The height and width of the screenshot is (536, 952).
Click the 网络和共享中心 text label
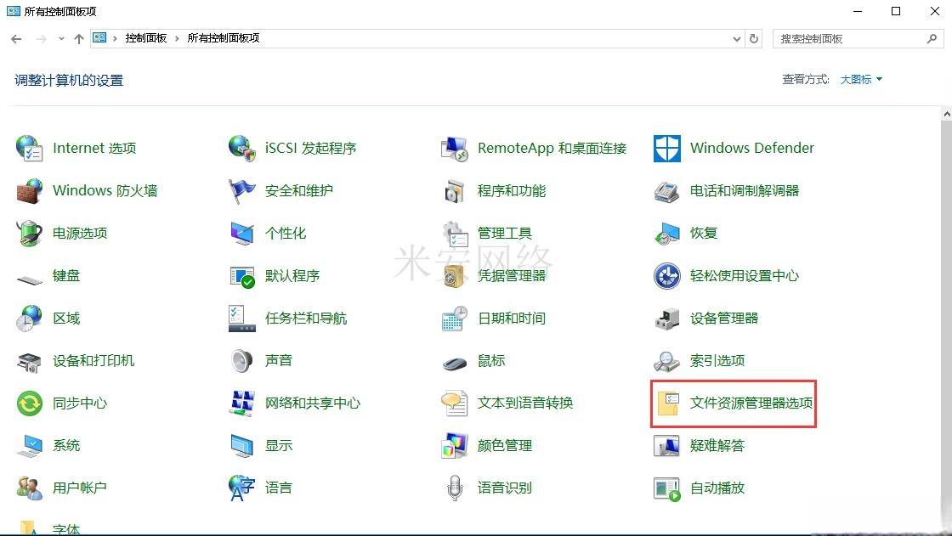click(313, 403)
